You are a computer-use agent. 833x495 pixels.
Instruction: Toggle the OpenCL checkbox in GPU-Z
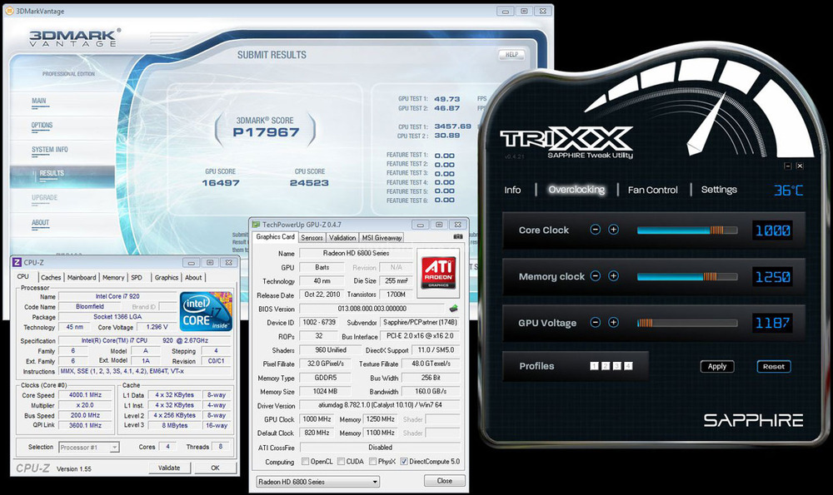coord(306,462)
